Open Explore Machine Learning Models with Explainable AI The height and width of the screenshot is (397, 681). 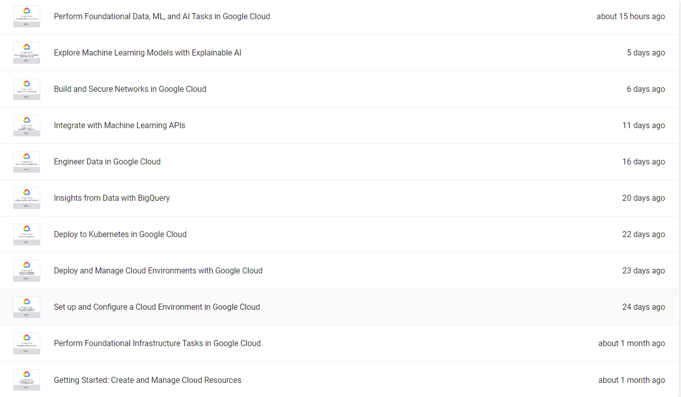(x=148, y=53)
